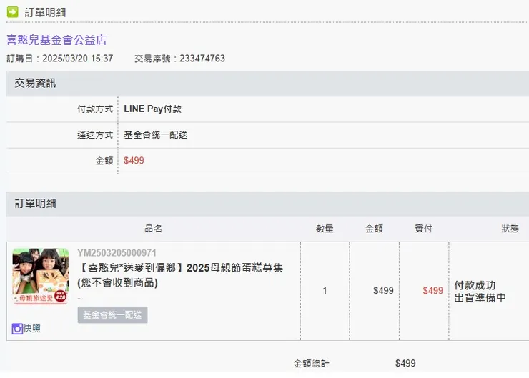Click the 基金會統一配送 gray button
Viewport: 529px width, 378px height.
tap(112, 315)
